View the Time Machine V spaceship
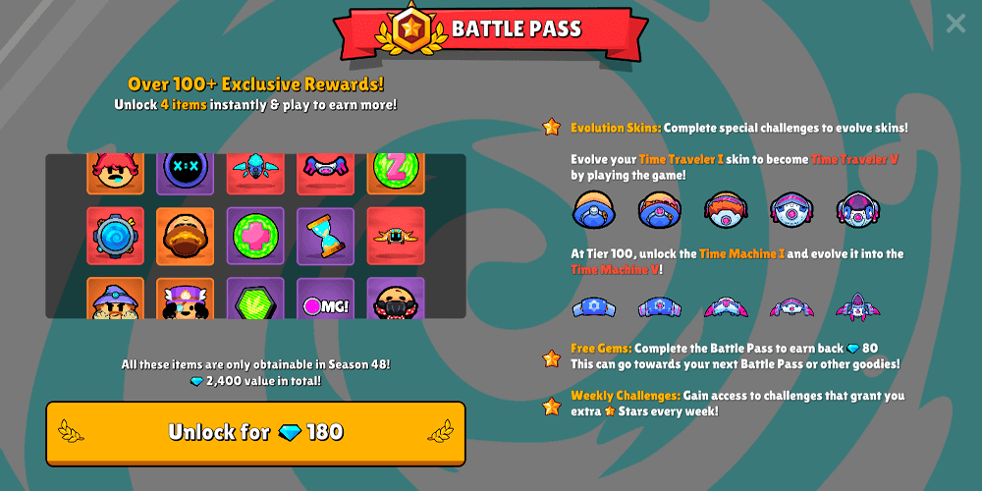The width and height of the screenshot is (982, 491). 858,306
